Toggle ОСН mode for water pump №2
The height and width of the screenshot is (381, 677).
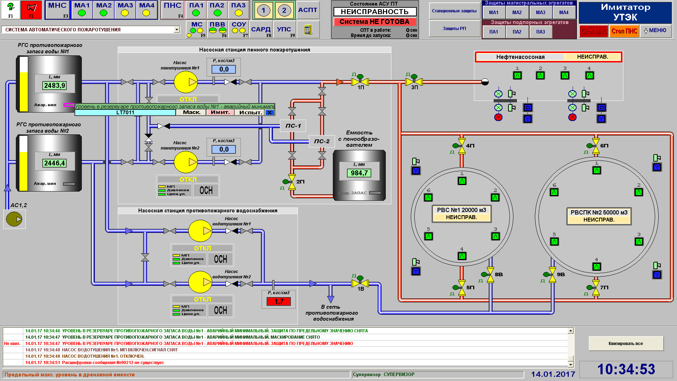click(x=220, y=310)
